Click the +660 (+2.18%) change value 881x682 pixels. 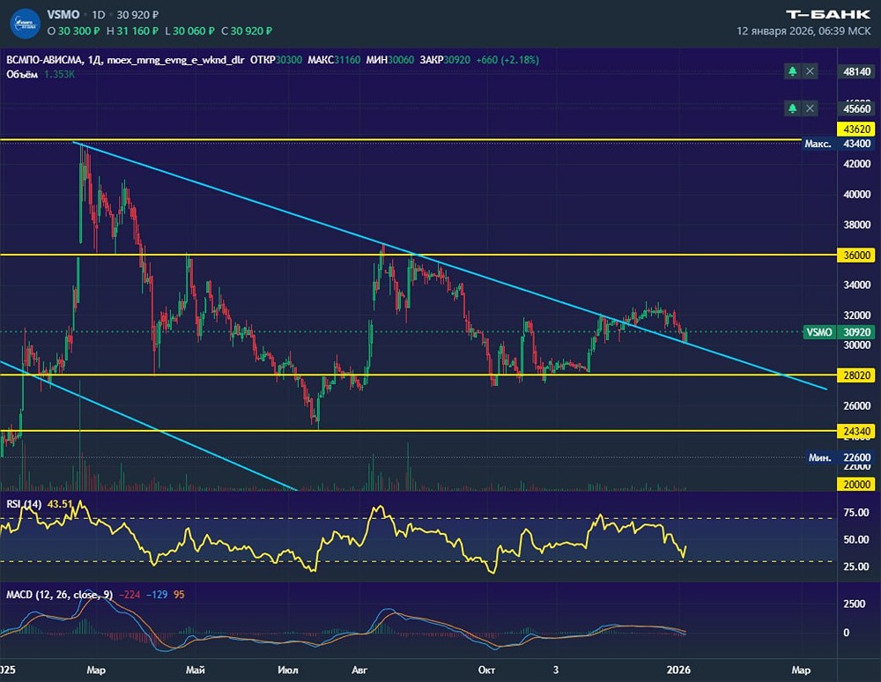pyautogui.click(x=507, y=60)
